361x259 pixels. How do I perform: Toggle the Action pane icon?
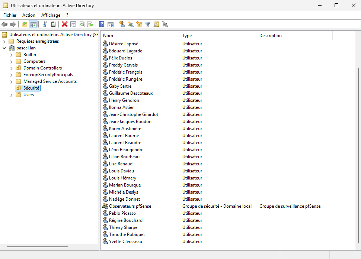click(x=111, y=24)
